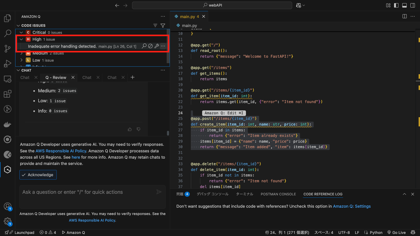Expand the Medium issues list
Image resolution: width=420 pixels, height=236 pixels.
click(x=21, y=53)
